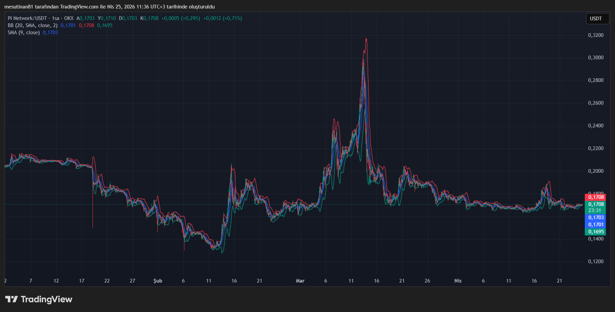Click the blue SMA value 0,1703 in legend

pos(50,33)
